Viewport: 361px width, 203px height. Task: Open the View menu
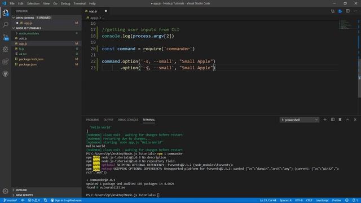point(46,3)
